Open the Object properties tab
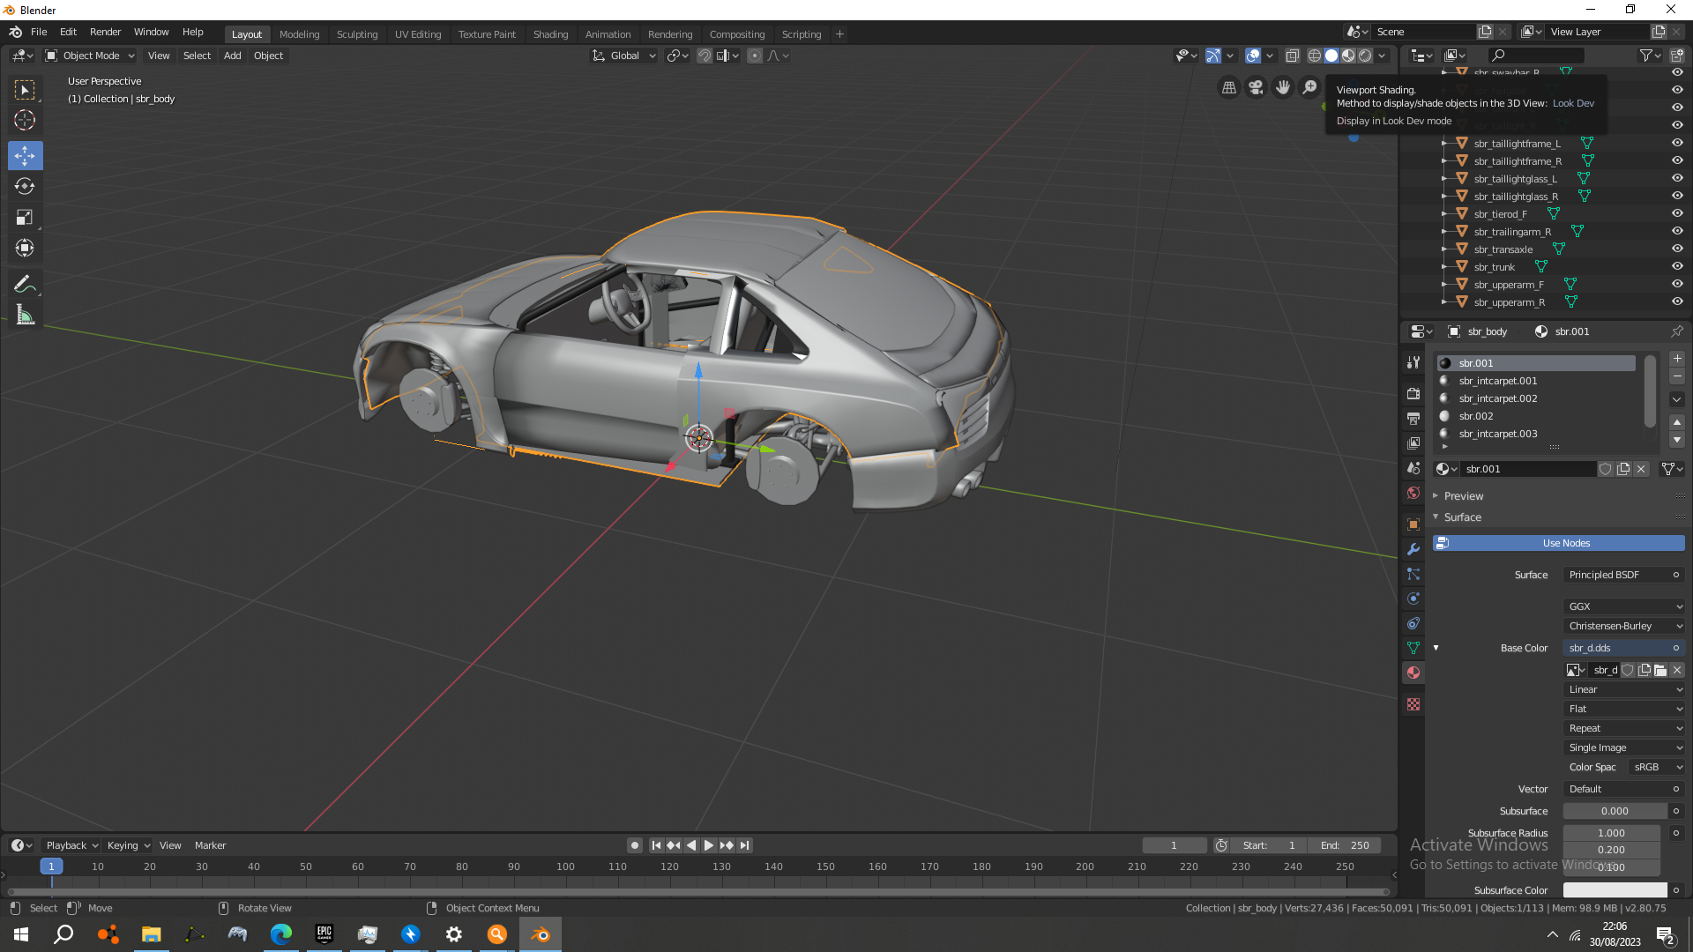 1413,524
